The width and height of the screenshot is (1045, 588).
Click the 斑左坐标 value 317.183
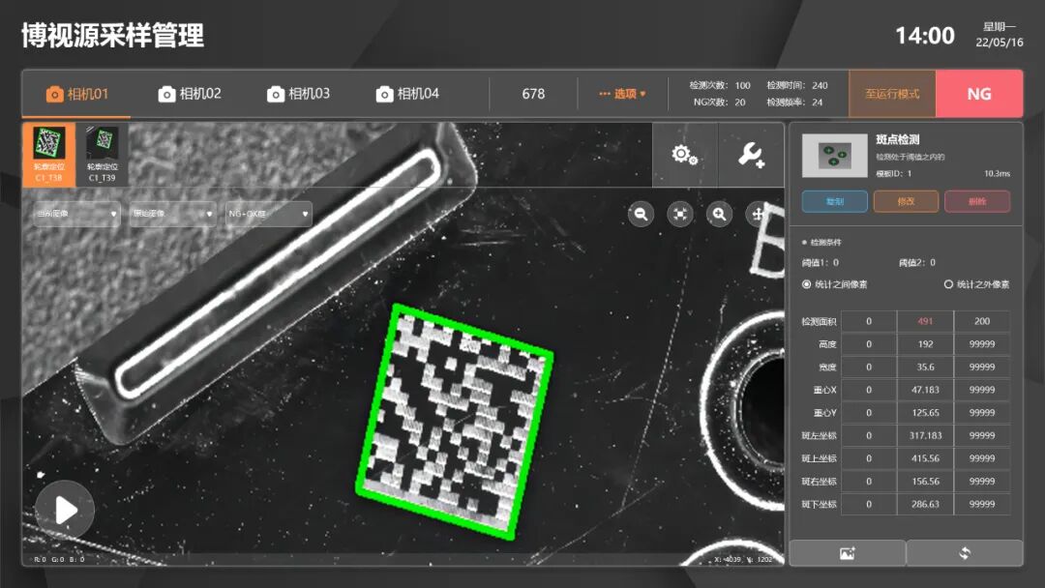pyautogui.click(x=925, y=435)
